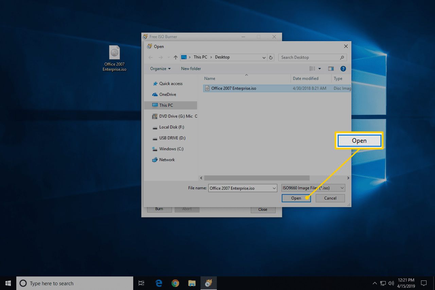The image size is (435, 290).
Task: Click the This PC icon in address bar
Action: (184, 57)
